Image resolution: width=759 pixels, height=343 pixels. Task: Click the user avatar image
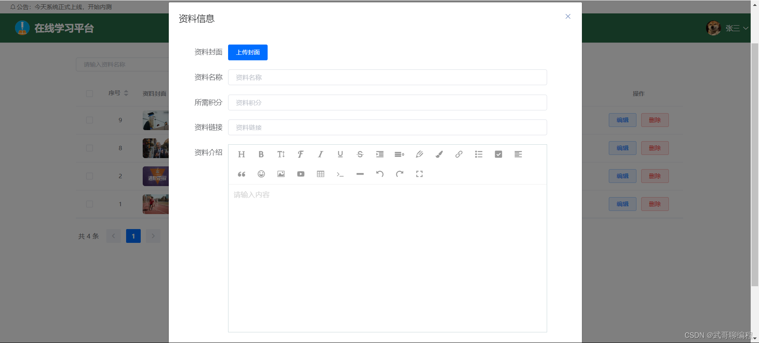714,28
